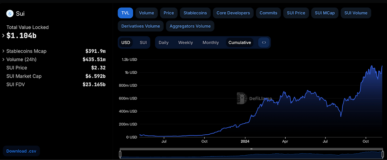
Task: Toggle the Derivatives Volume series
Action: [x=141, y=26]
